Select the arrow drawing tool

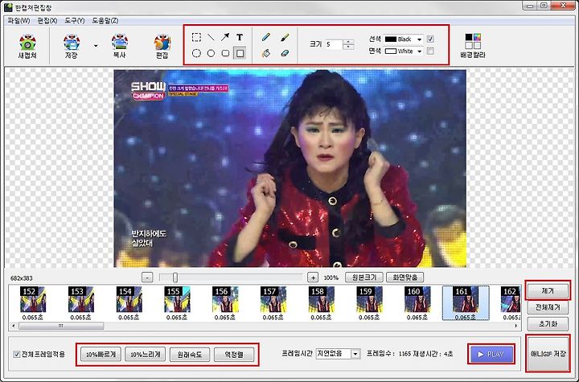[225, 37]
